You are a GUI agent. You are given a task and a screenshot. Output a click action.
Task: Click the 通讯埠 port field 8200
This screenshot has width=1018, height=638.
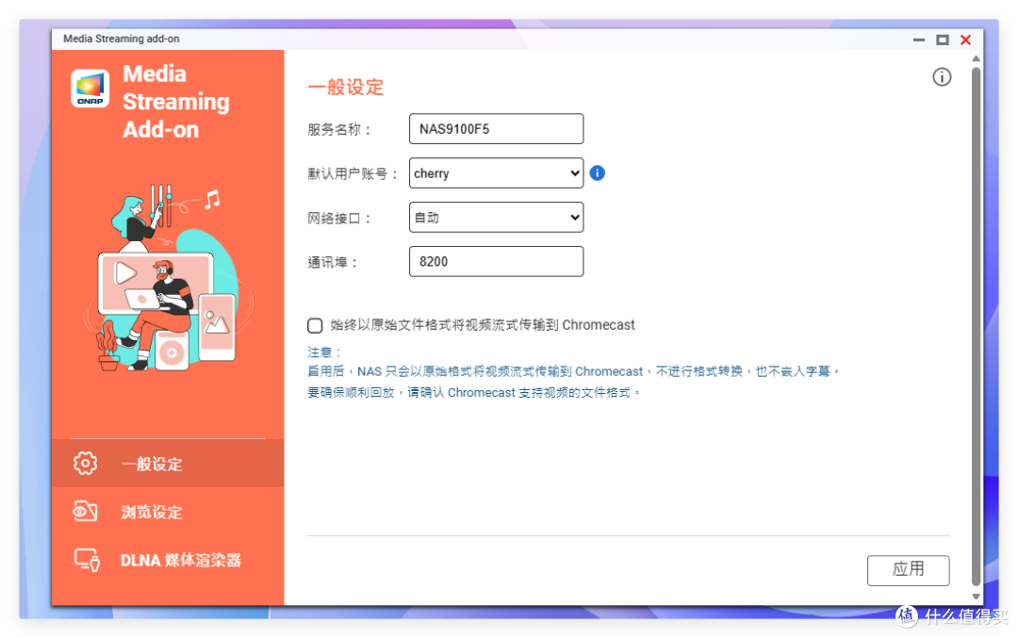[496, 262]
